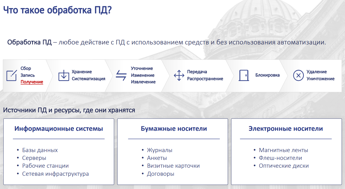345x189 pixels.
Task: Click the download-box icon beside Хранение
Action: click(64, 75)
